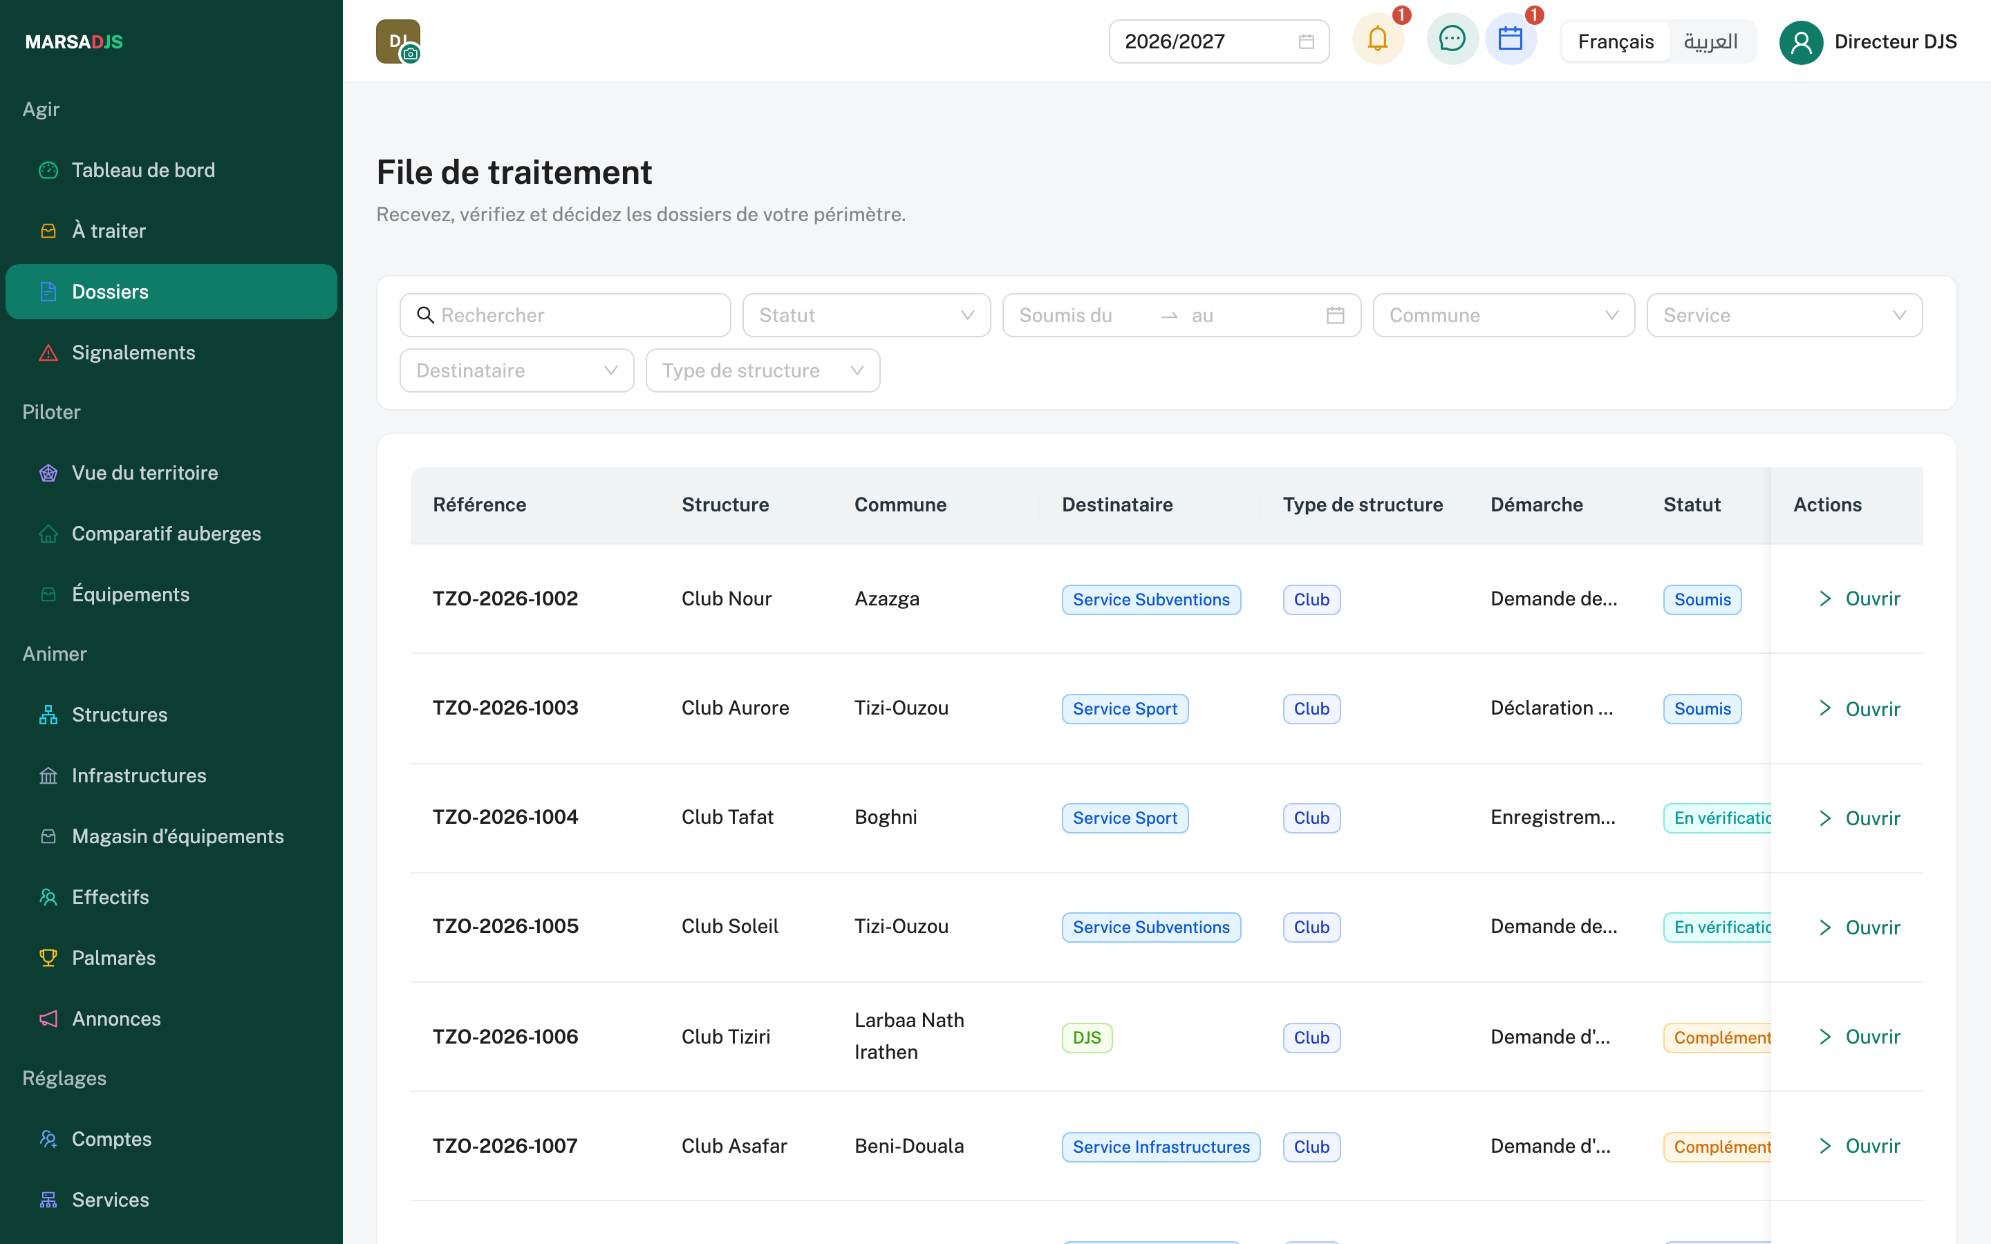Open the 2026/2027 season picker

pos(1219,42)
